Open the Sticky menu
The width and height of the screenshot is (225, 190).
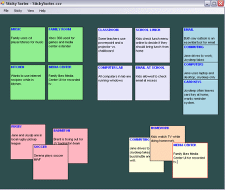tap(18, 11)
